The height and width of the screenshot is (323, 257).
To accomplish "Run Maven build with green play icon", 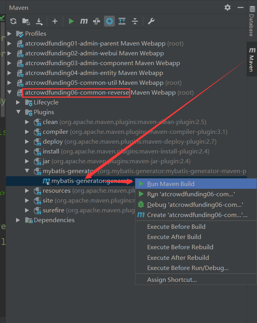I will click(71, 21).
